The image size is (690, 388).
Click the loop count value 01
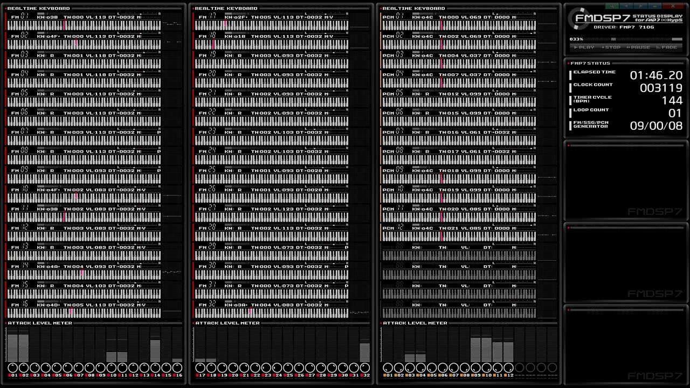pos(675,113)
